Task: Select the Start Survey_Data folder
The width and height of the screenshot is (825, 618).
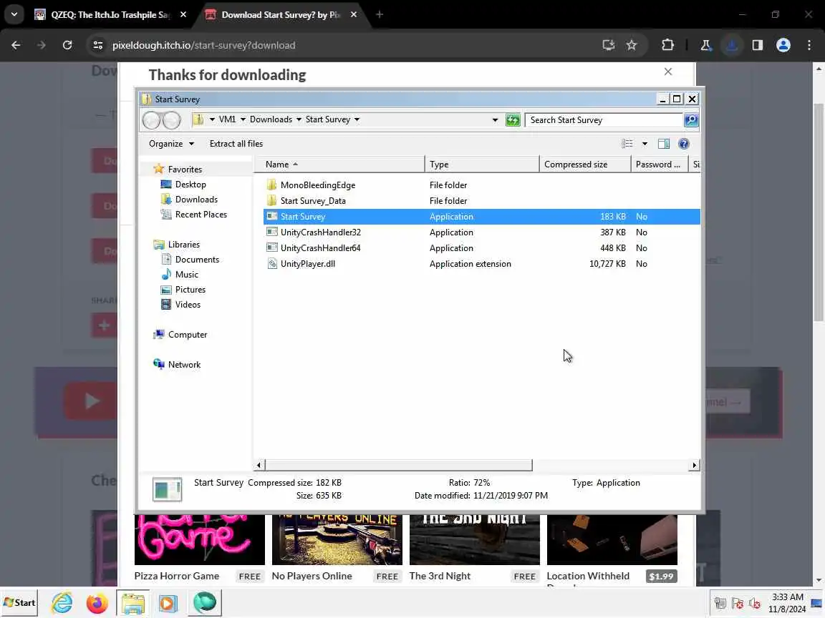Action: pos(313,201)
